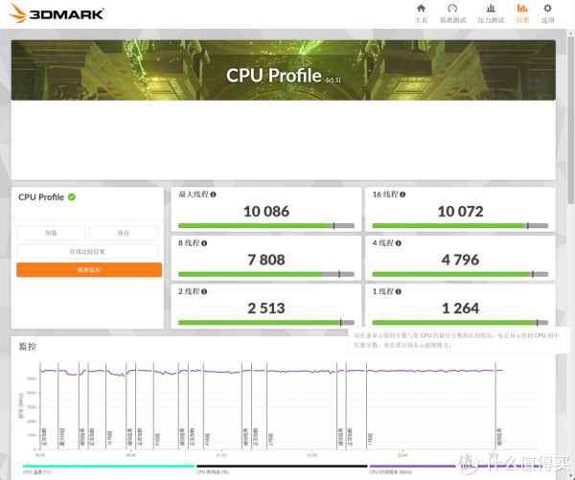Click the 02:00 time label on chart axis
This screenshot has height=480, width=575.
point(311,455)
